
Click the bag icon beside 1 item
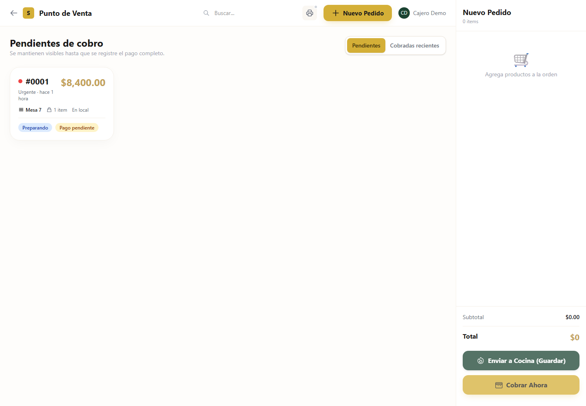(x=49, y=110)
